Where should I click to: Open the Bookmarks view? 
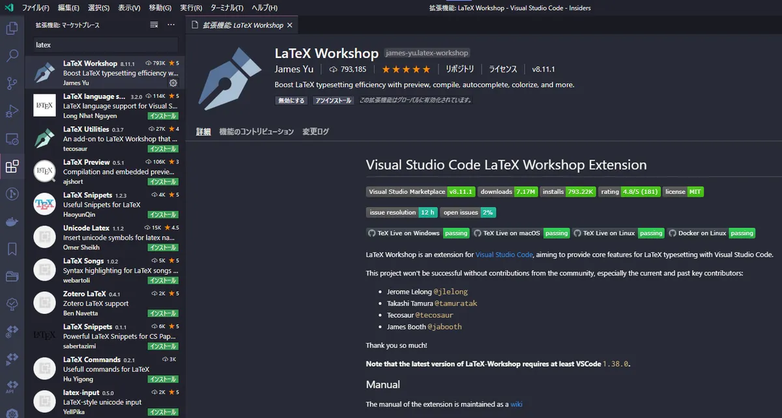click(10, 248)
